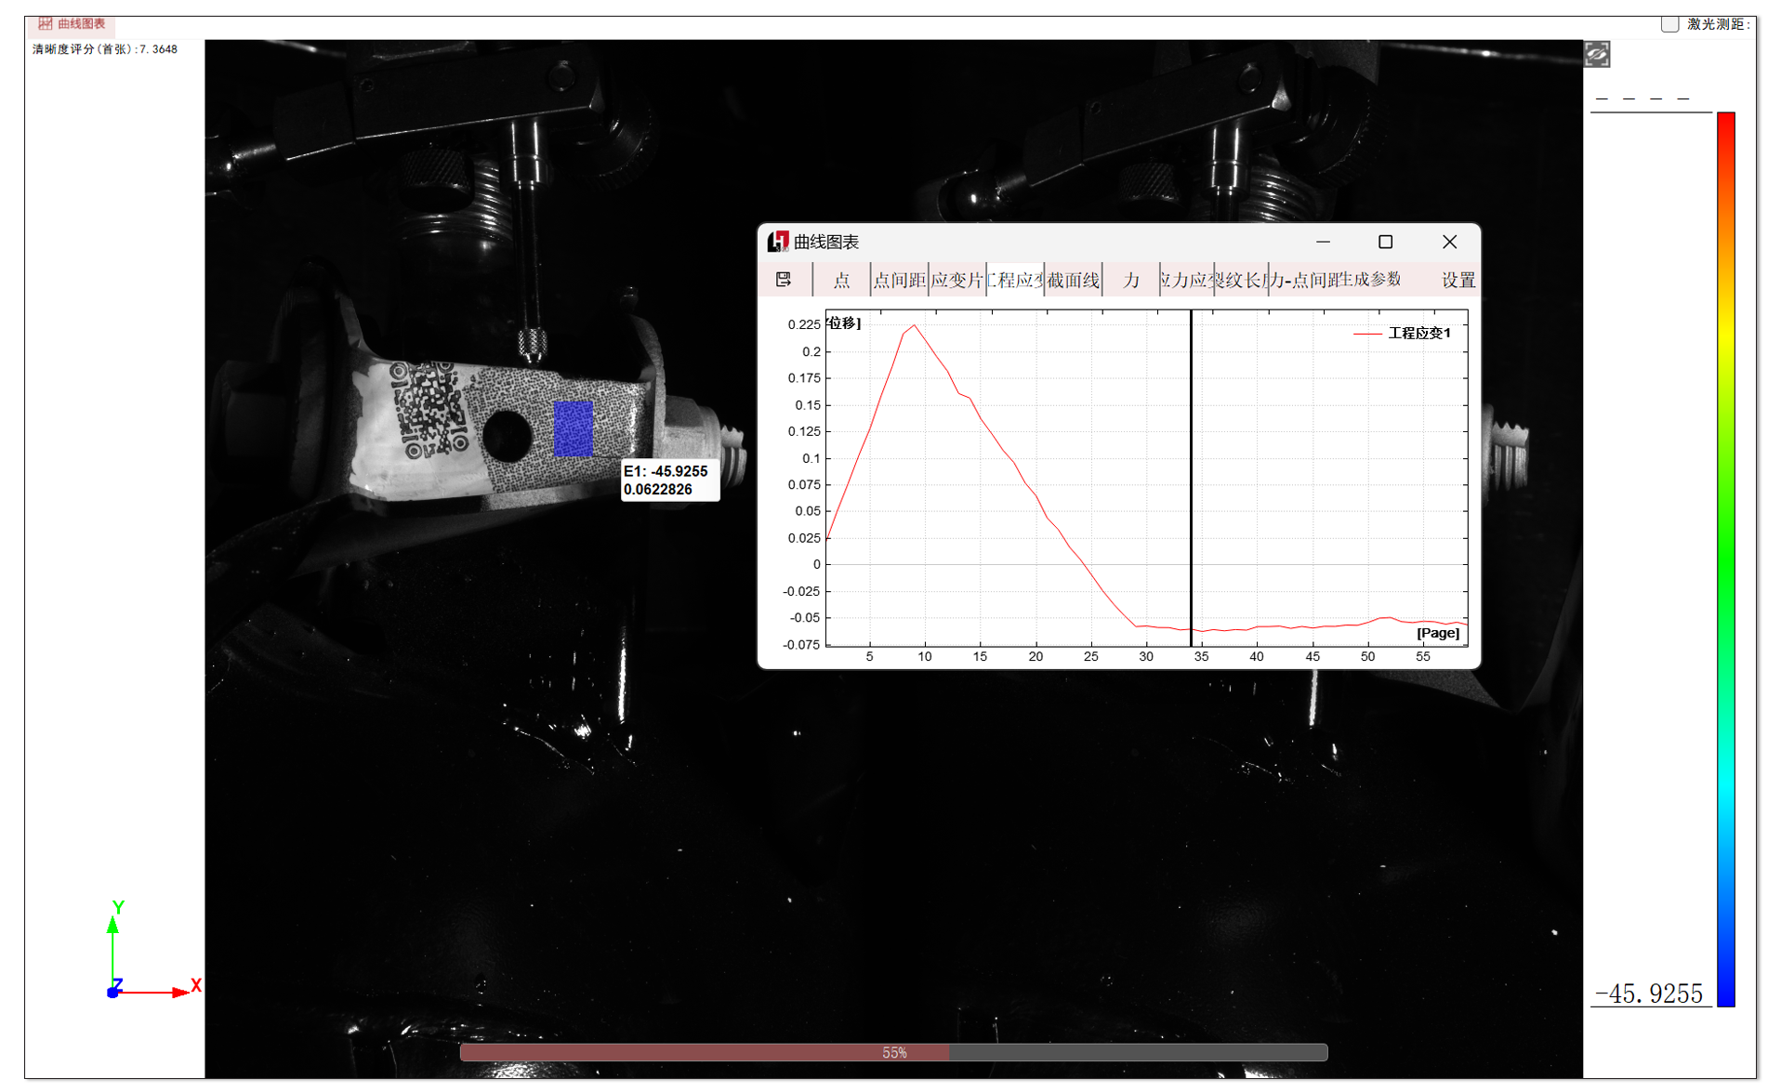Screen dimensions: 1781x1092
Task: Enable the 激光测距 checkbox
Action: [x=1669, y=24]
